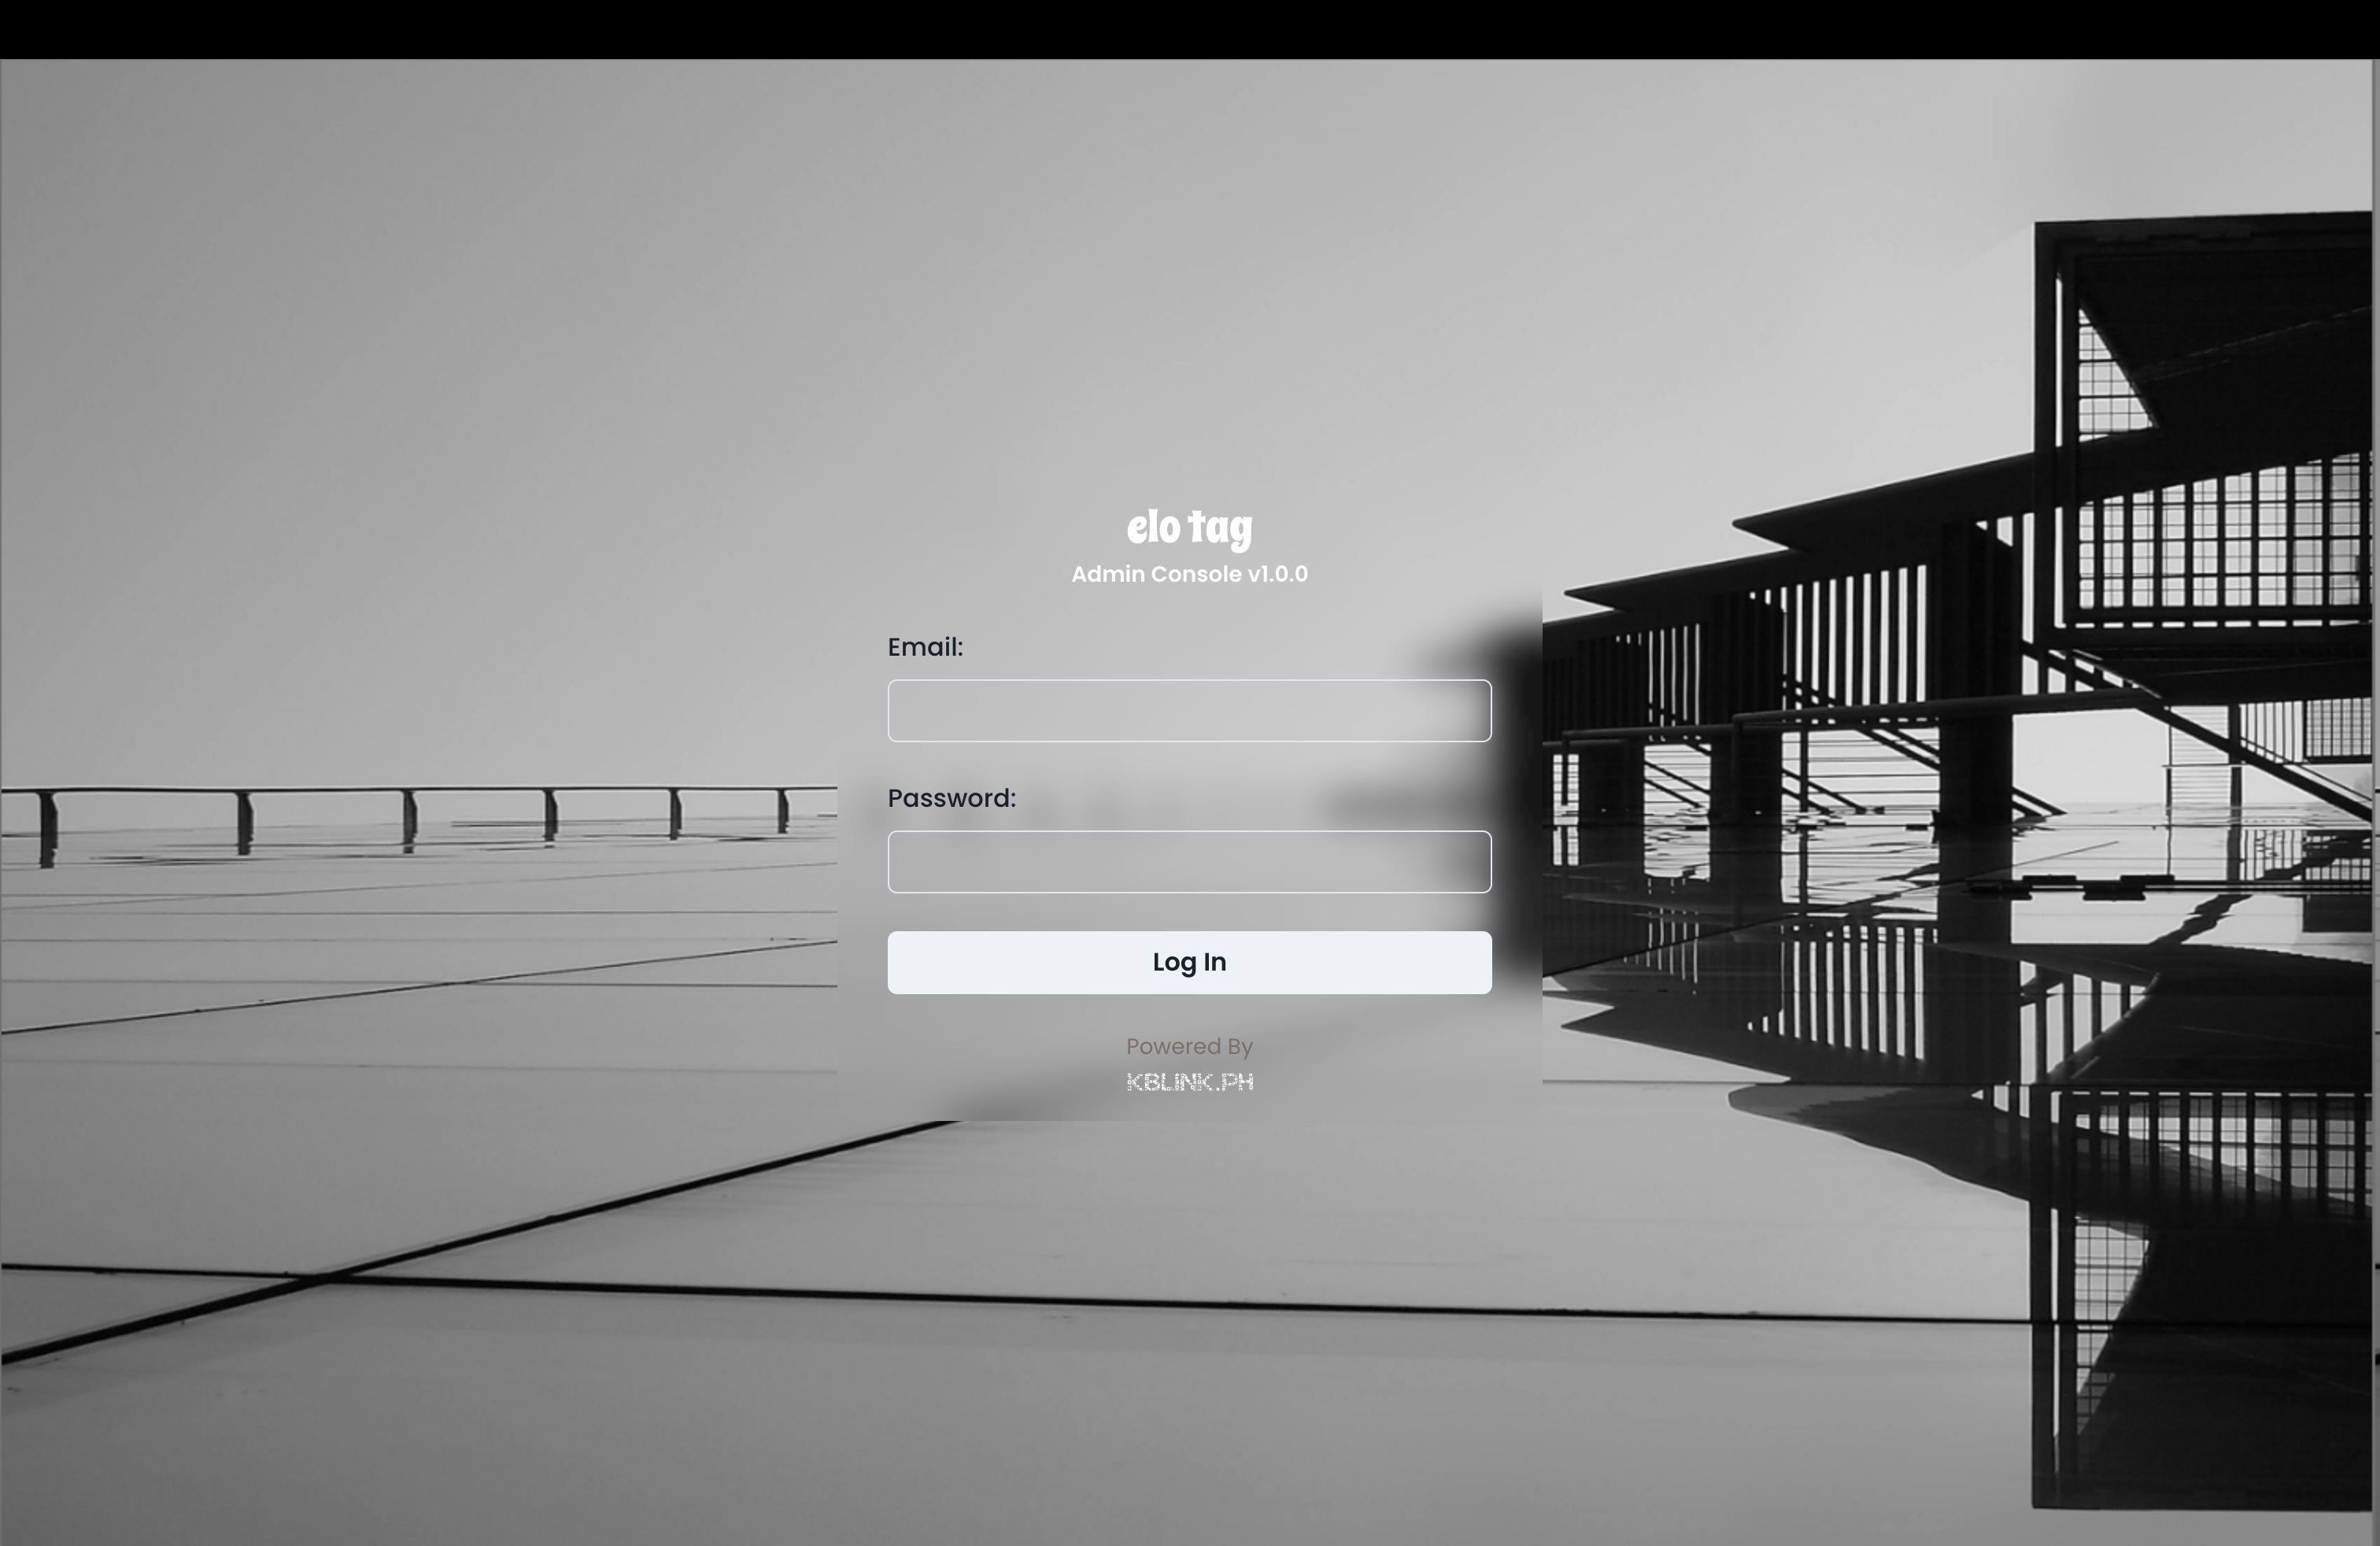Click the Admin Console v1.0.0 label
The image size is (2380, 1546).
pyautogui.click(x=1188, y=572)
